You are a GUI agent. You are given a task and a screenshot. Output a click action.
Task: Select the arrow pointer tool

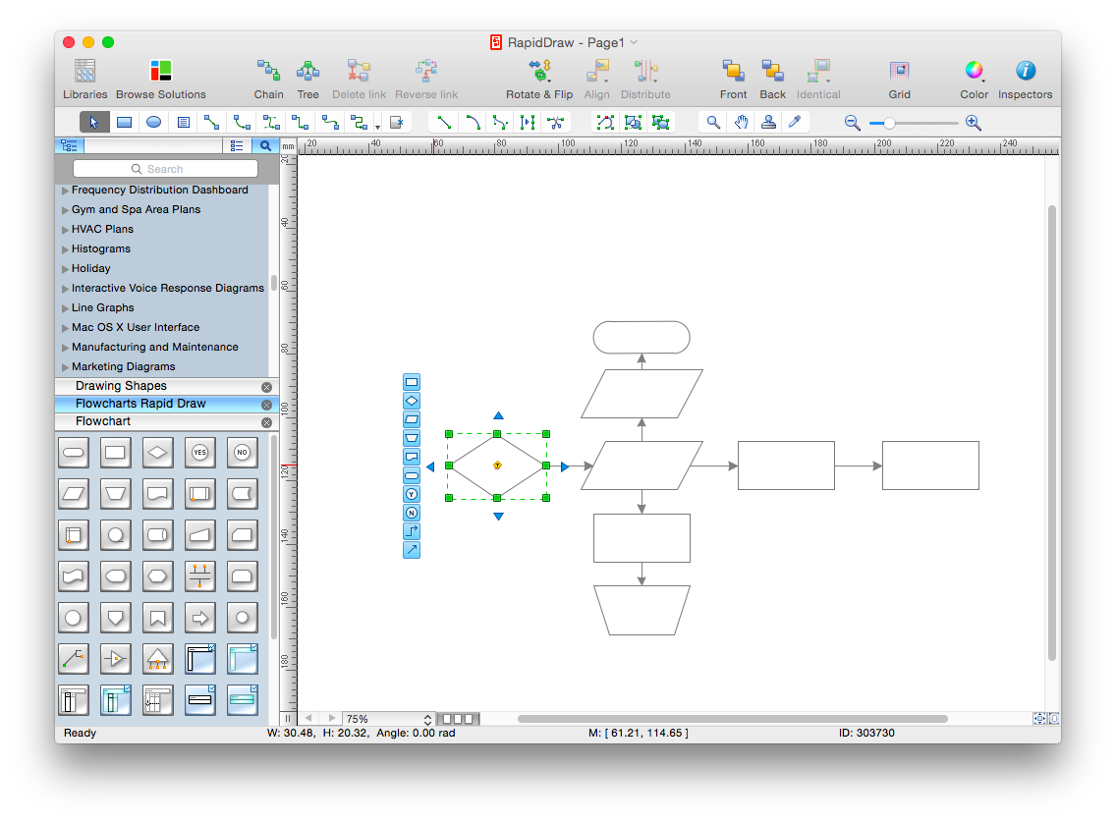94,123
